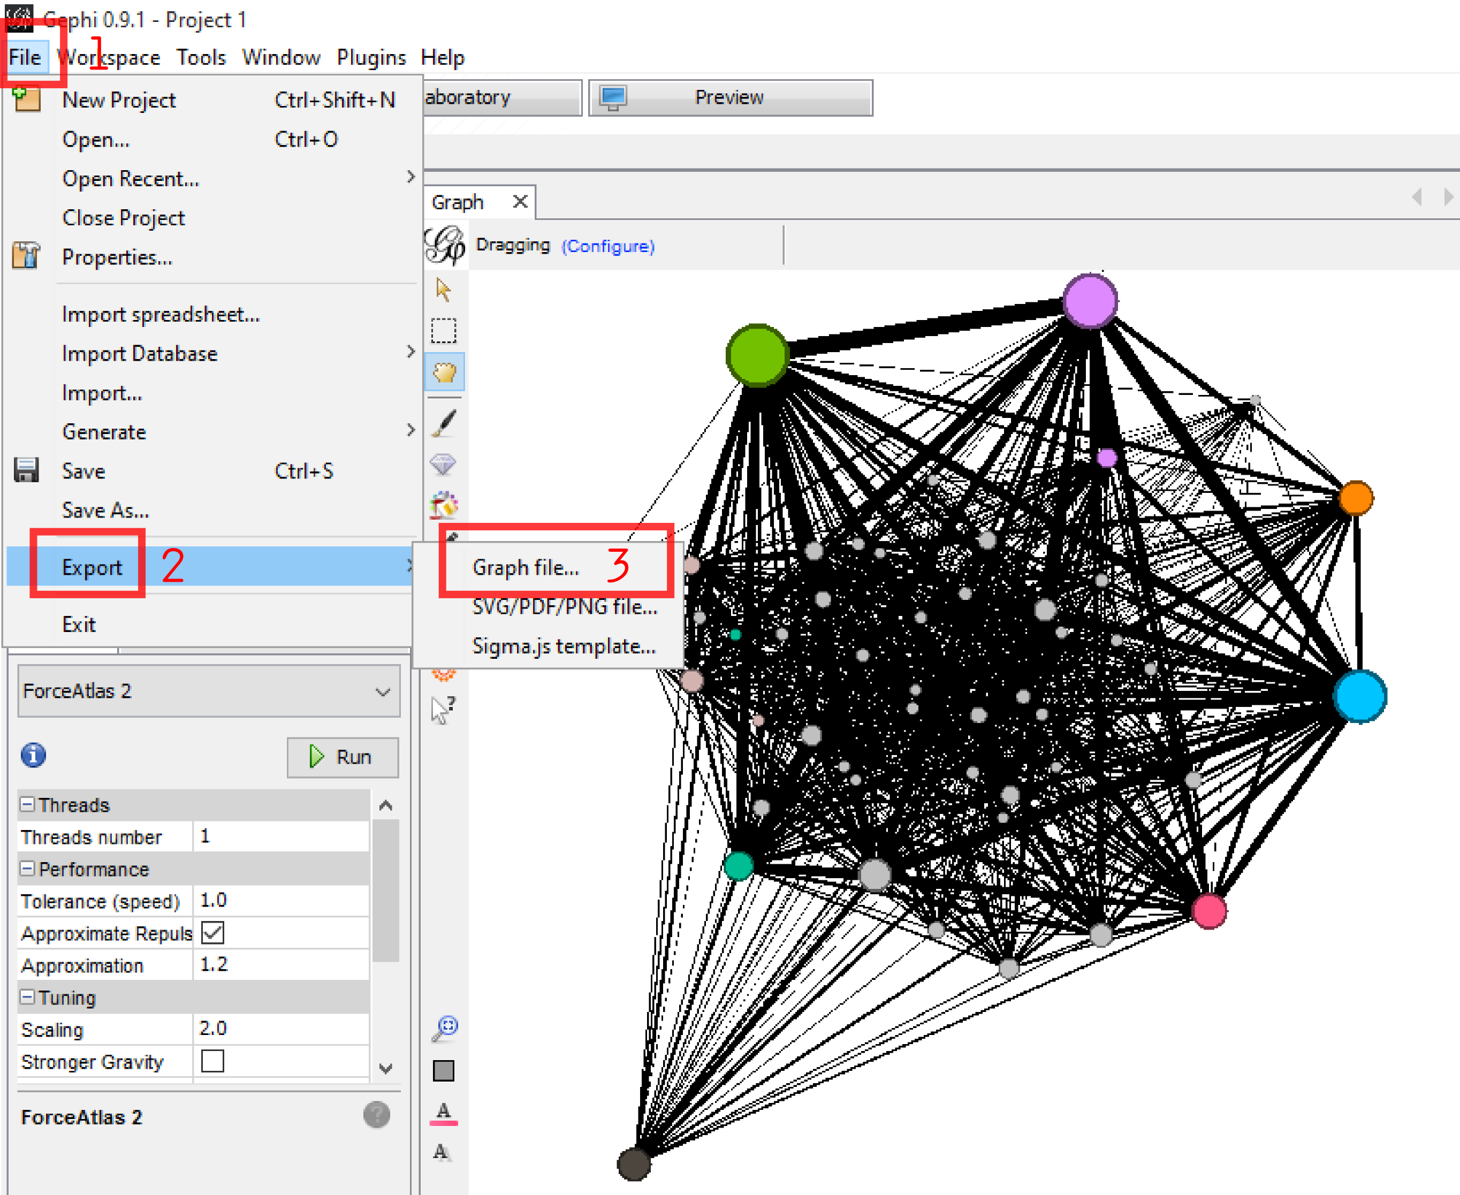The image size is (1460, 1195).
Task: Click the New Project folder icon
Action: point(27,99)
